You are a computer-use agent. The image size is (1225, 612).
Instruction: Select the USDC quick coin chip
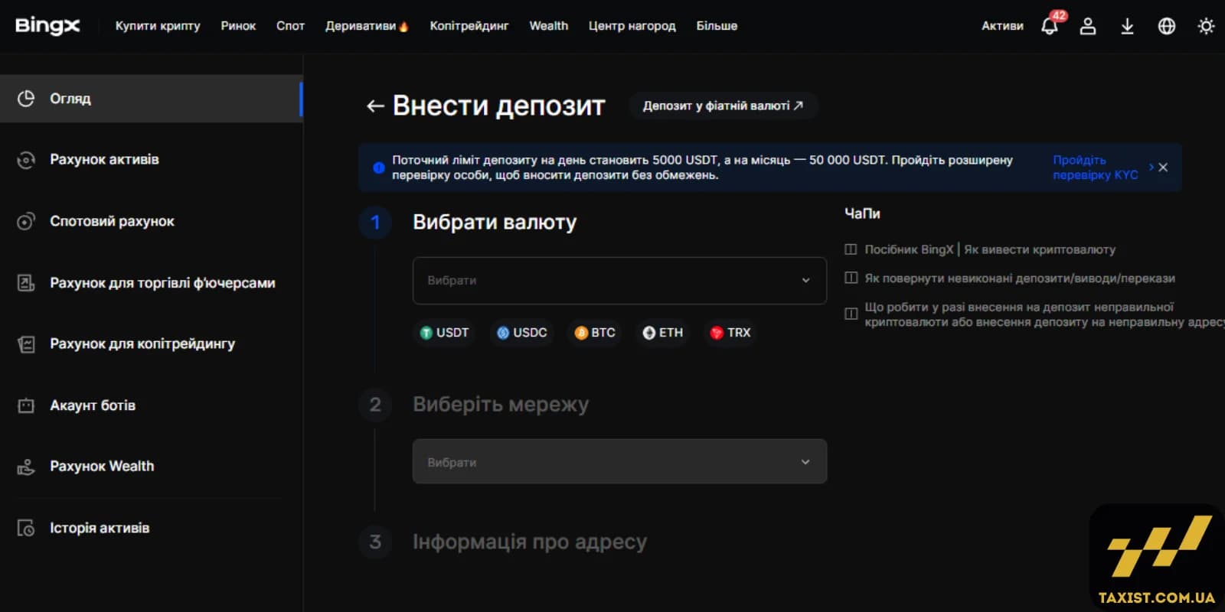(x=522, y=333)
